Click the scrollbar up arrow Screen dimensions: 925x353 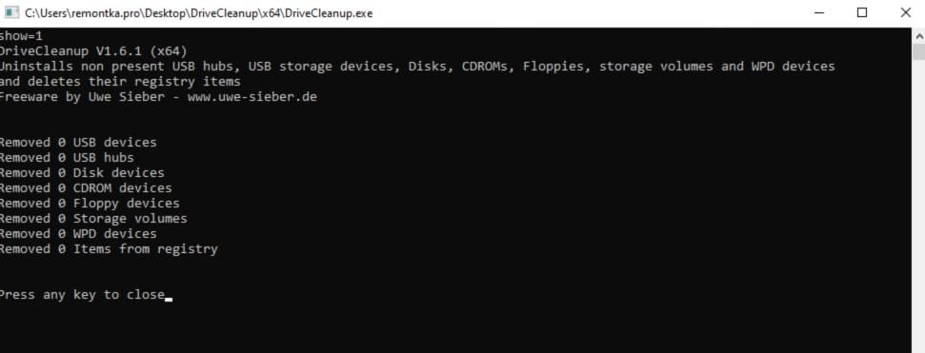(x=918, y=35)
